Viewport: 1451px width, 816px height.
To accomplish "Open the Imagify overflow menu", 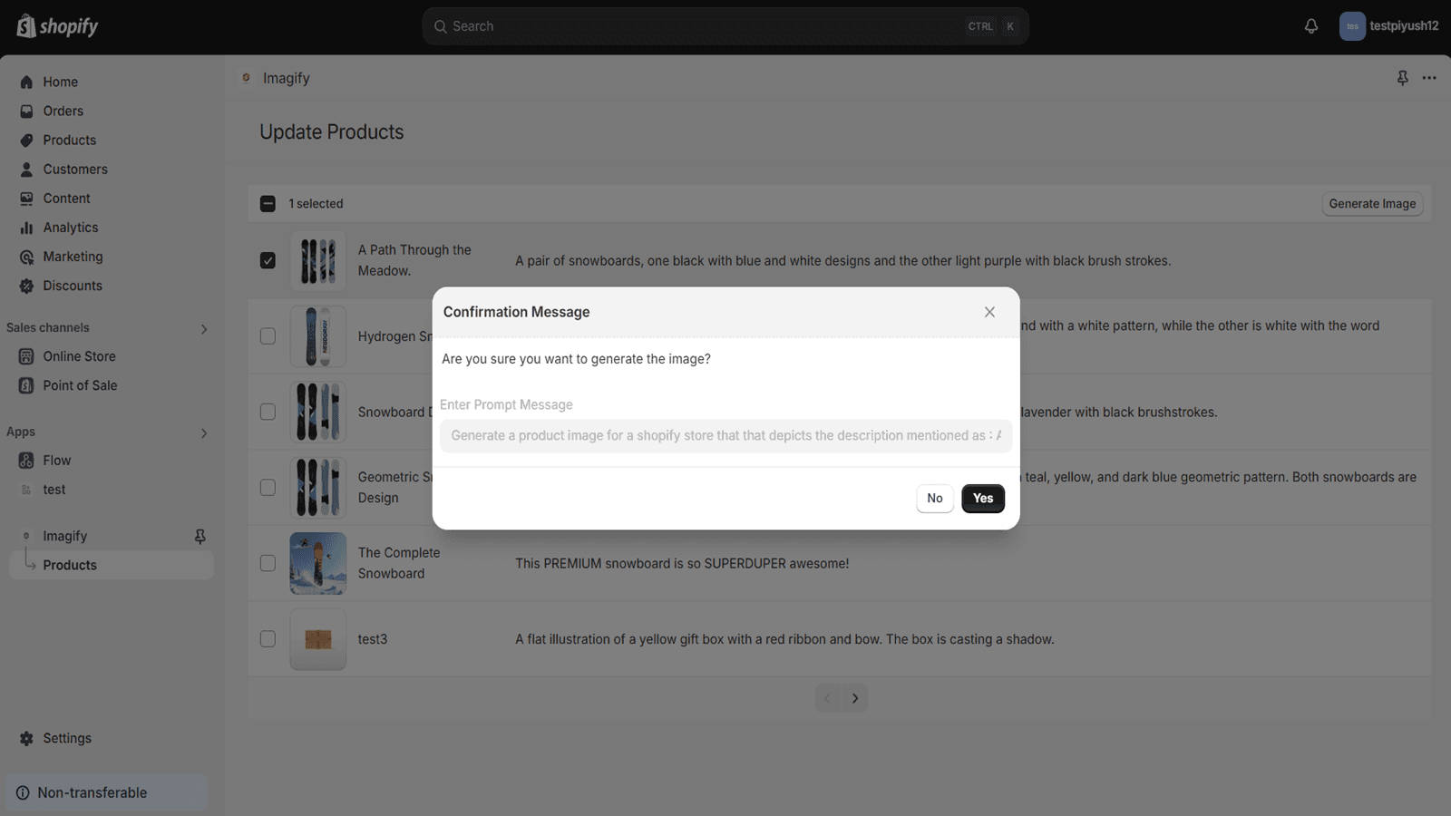I will point(1430,78).
